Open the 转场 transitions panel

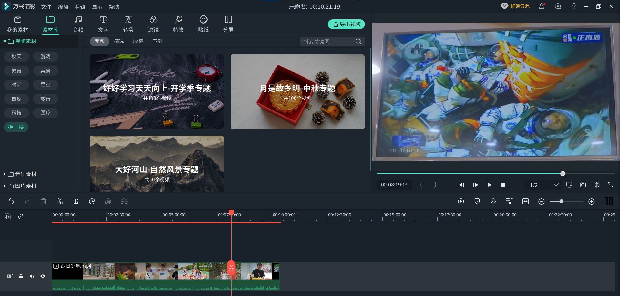[128, 24]
